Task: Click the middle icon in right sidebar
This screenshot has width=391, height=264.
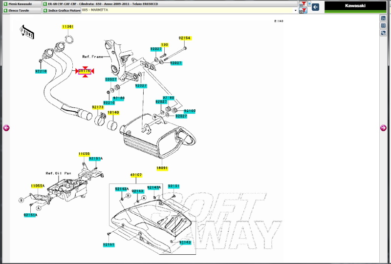Action: tap(384, 25)
